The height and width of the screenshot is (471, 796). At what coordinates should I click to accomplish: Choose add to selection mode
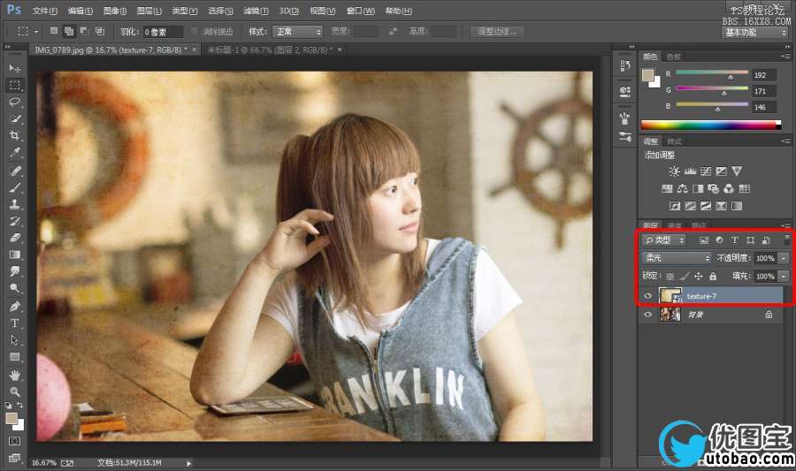[x=69, y=32]
